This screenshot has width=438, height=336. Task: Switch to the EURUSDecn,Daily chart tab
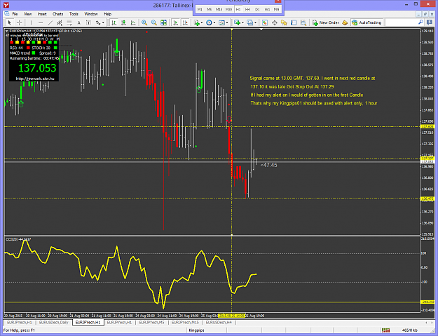coord(54,323)
